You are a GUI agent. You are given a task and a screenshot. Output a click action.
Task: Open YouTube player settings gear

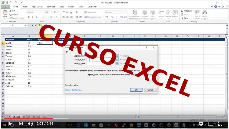[x=201, y=124]
